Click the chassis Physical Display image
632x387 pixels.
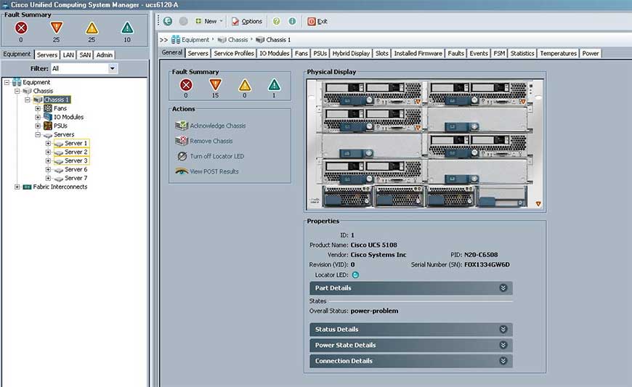(x=425, y=144)
